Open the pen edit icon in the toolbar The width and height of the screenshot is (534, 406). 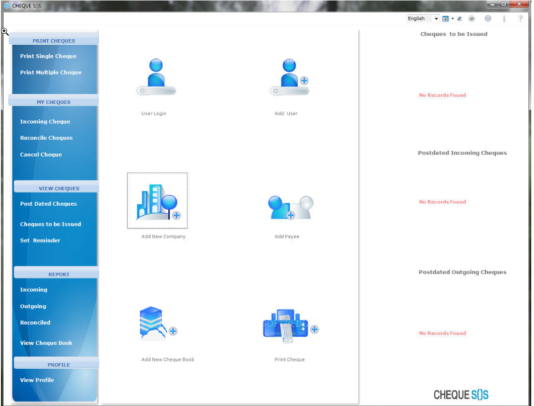(459, 18)
